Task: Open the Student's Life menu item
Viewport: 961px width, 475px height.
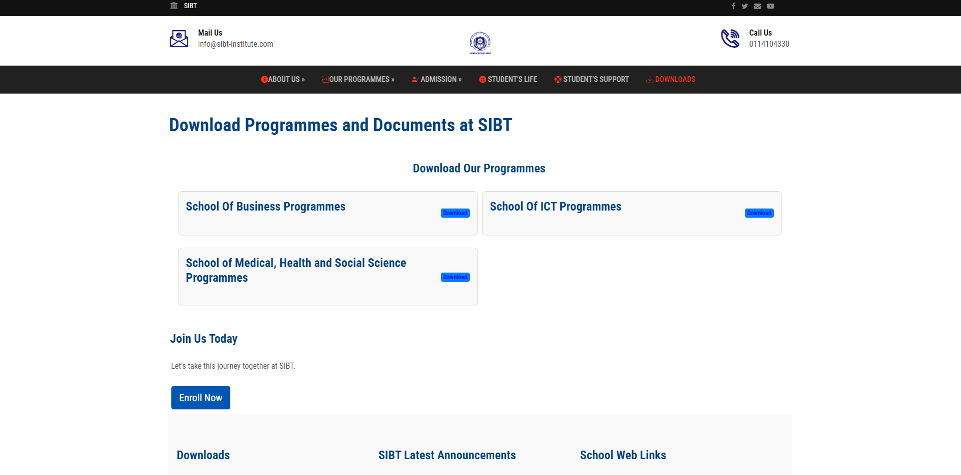Action: tap(508, 79)
